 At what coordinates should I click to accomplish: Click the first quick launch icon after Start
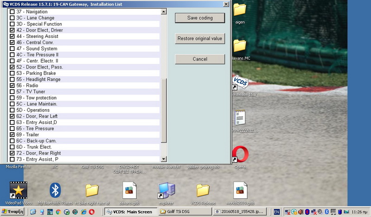tap(33, 212)
